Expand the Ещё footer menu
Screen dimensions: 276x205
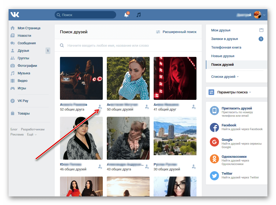32,134
